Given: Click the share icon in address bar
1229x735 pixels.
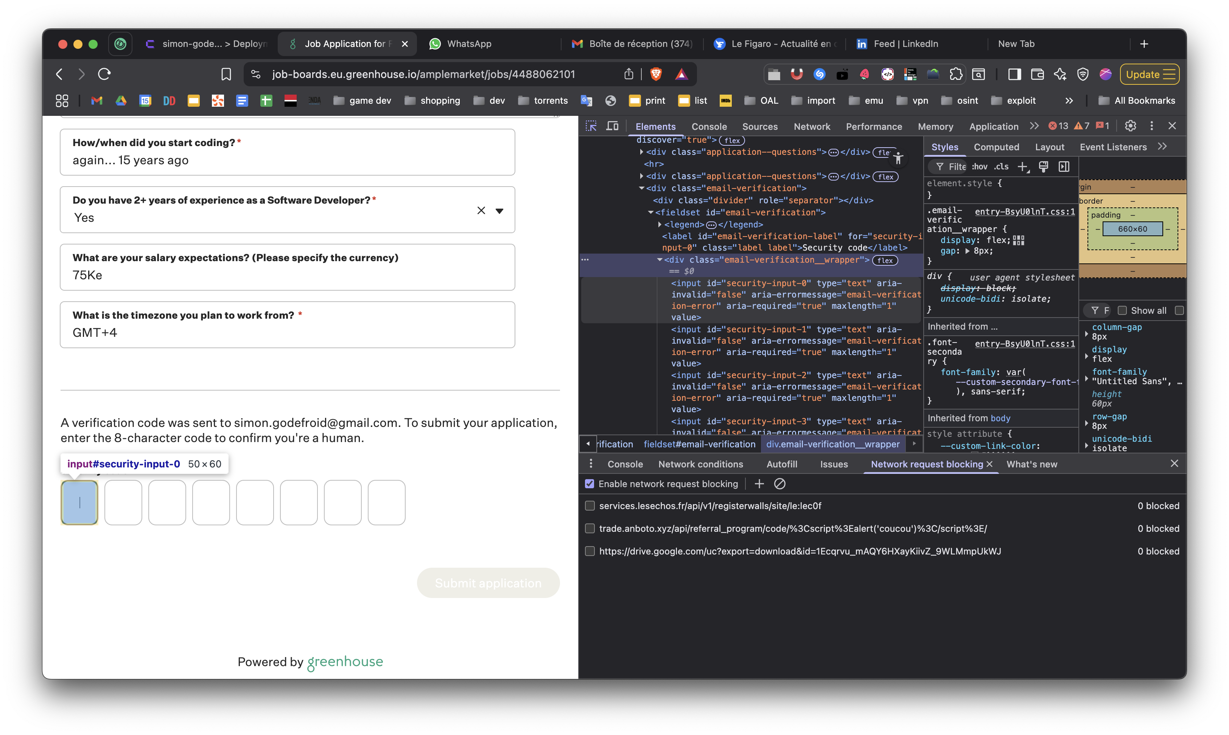Looking at the screenshot, I should pyautogui.click(x=629, y=74).
